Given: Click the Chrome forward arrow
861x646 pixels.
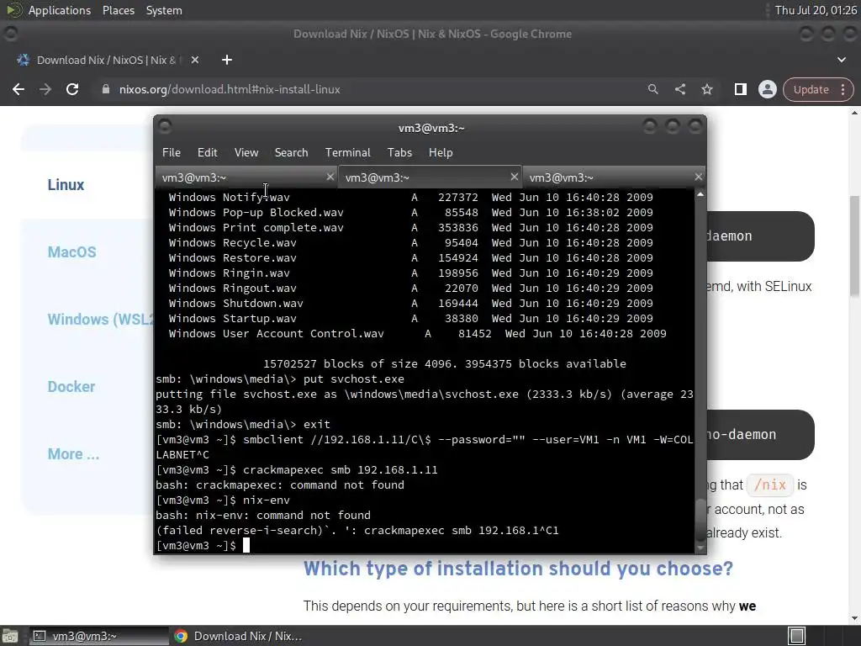Looking at the screenshot, I should [45, 89].
